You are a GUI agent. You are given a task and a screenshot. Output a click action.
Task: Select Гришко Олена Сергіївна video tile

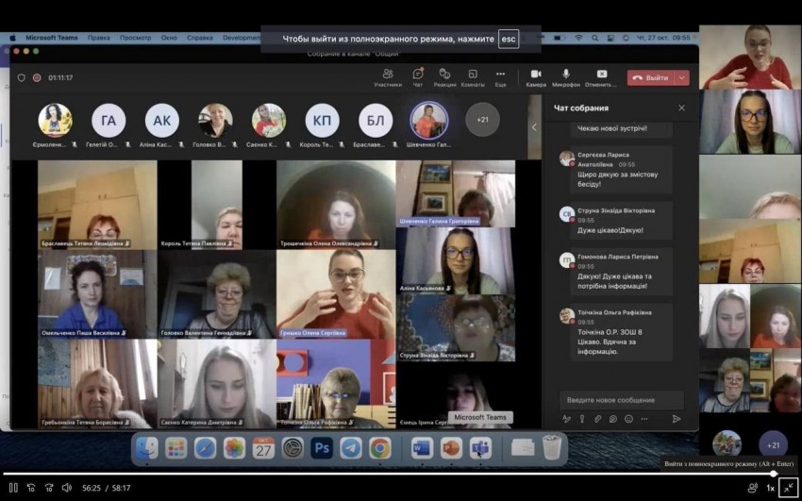click(x=336, y=294)
